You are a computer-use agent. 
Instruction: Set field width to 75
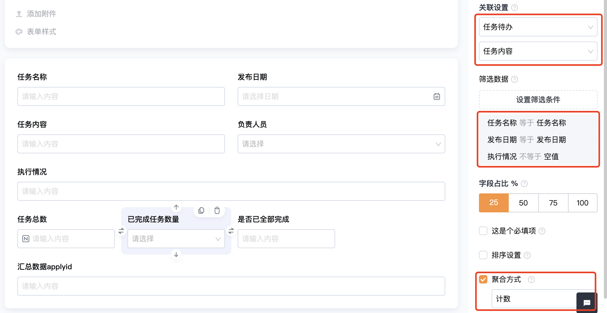[x=553, y=203]
